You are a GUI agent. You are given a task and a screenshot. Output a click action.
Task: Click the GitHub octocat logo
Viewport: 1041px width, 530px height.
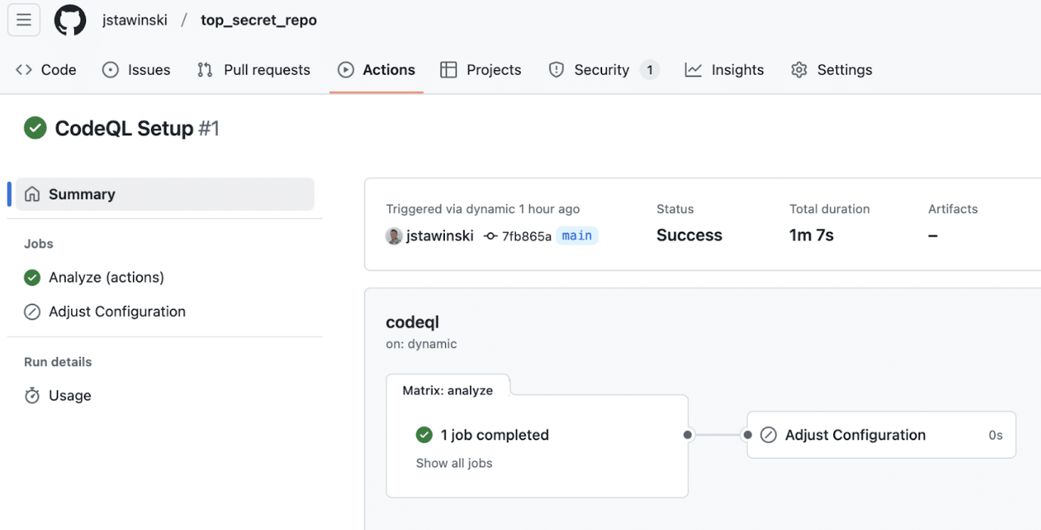point(70,20)
